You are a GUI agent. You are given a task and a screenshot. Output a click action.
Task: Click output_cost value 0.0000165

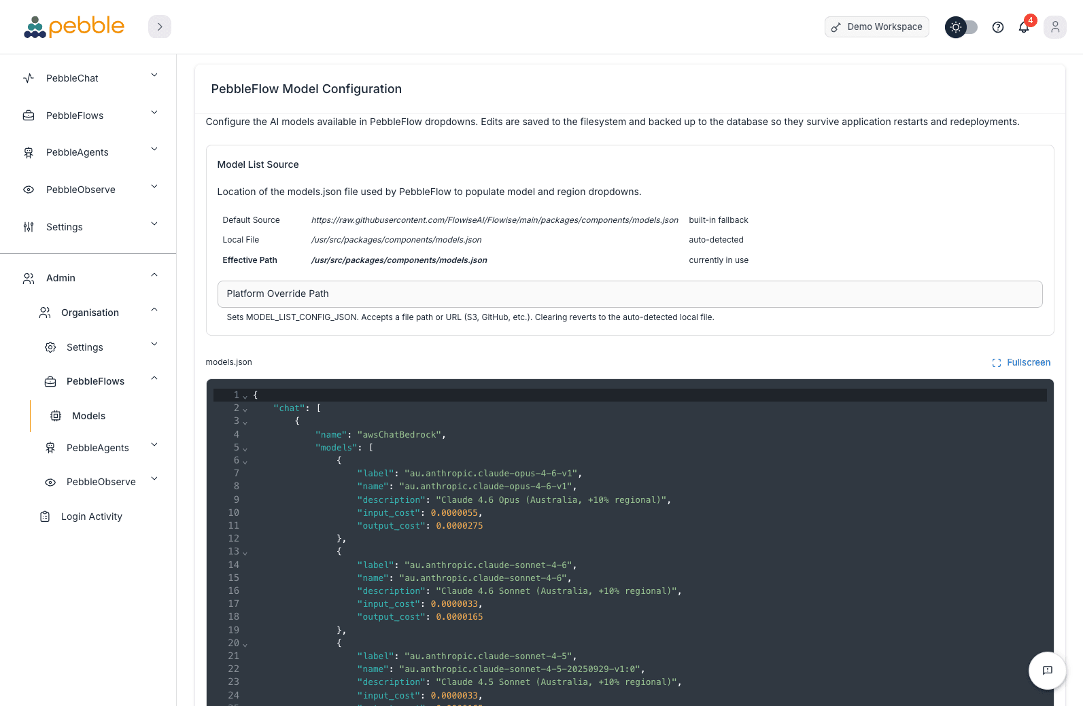(460, 617)
